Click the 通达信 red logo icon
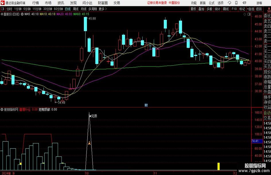This screenshot has width=271, height=175. [x=3, y=3]
